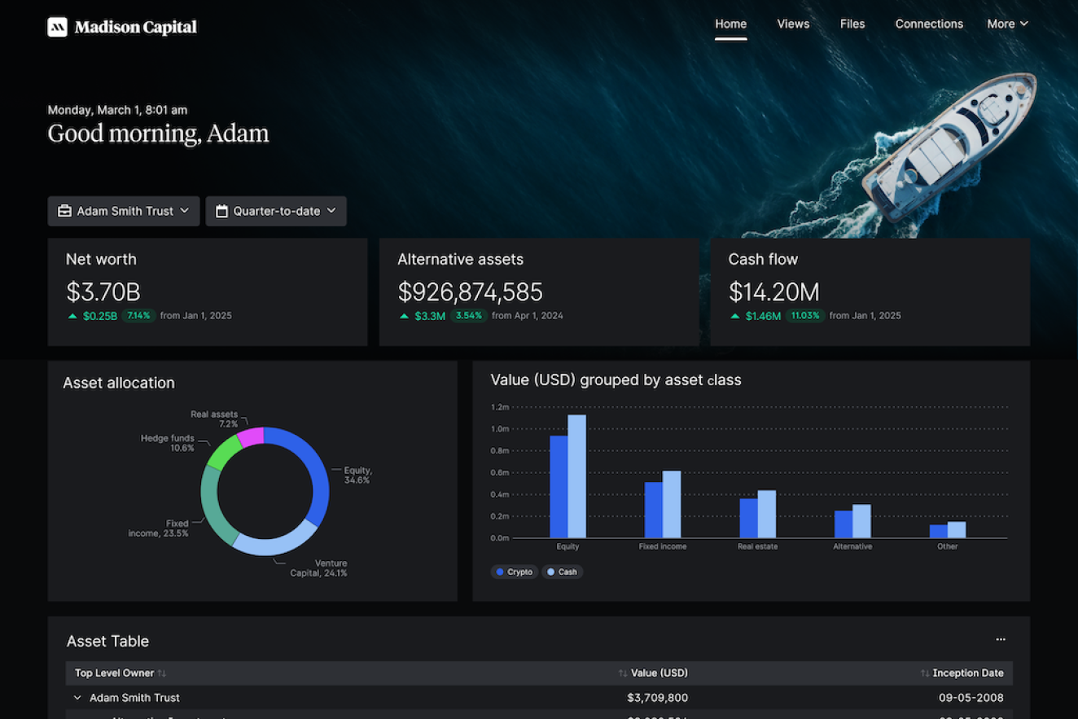The width and height of the screenshot is (1078, 719).
Task: Open the Connections page link
Action: (929, 24)
